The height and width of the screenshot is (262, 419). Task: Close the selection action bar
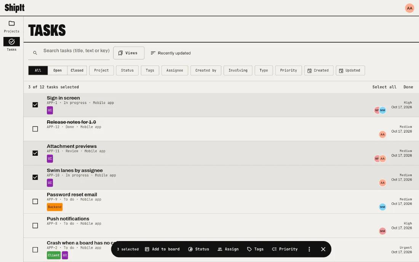point(323,249)
